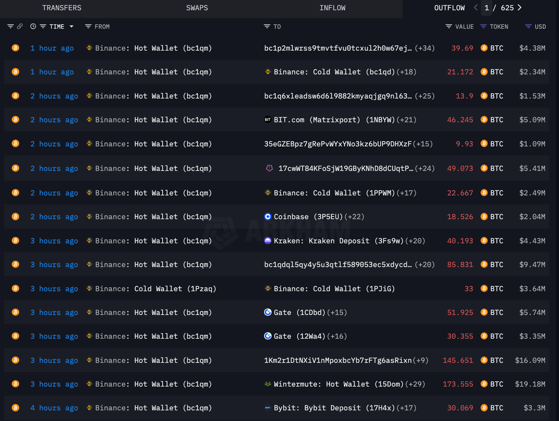Open BIT.com (Matrixport) (1NBYW) entity
The image size is (559, 421).
(334, 120)
